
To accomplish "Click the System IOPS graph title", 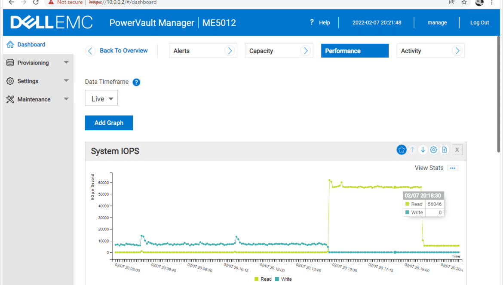I will coord(115,151).
